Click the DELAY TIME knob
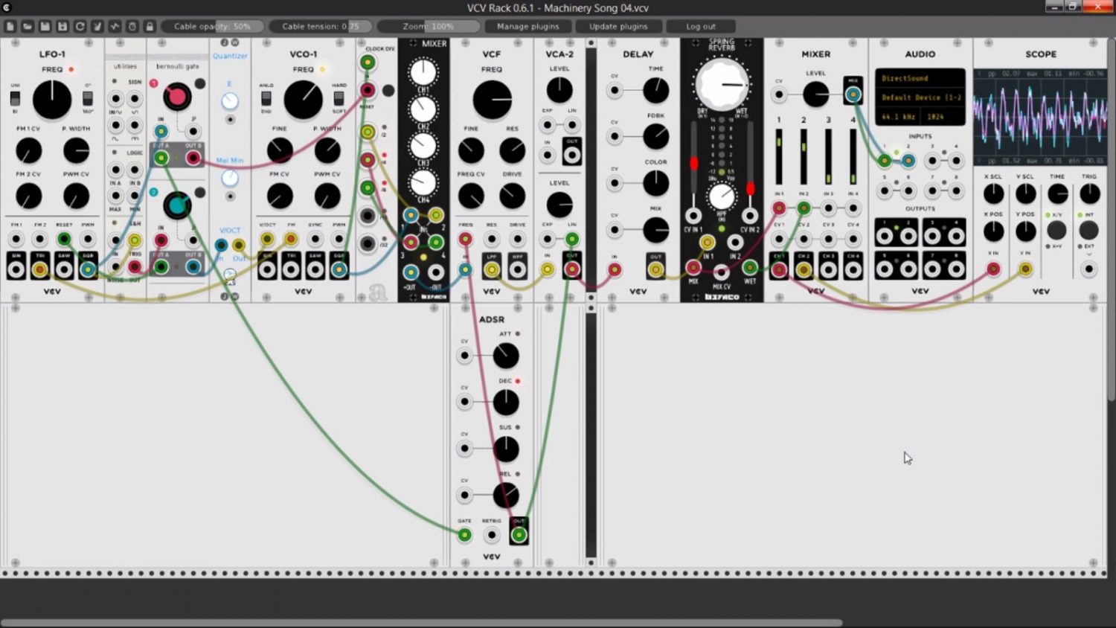The width and height of the screenshot is (1116, 628). point(655,91)
